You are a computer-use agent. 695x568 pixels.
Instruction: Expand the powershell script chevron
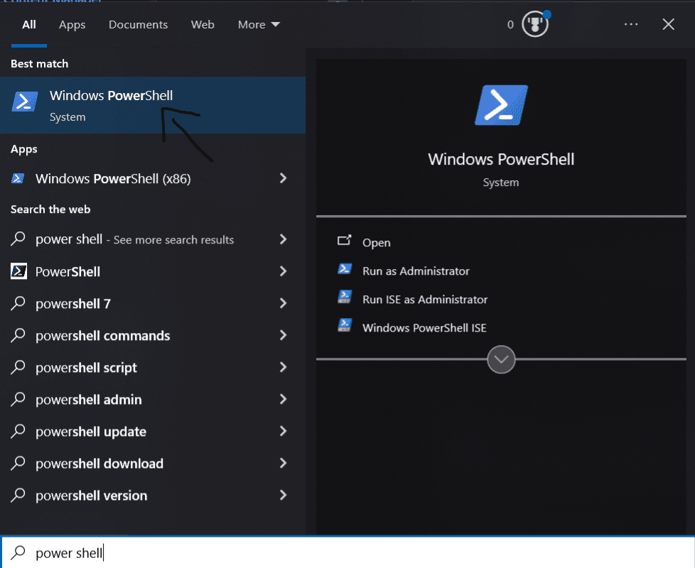[284, 367]
